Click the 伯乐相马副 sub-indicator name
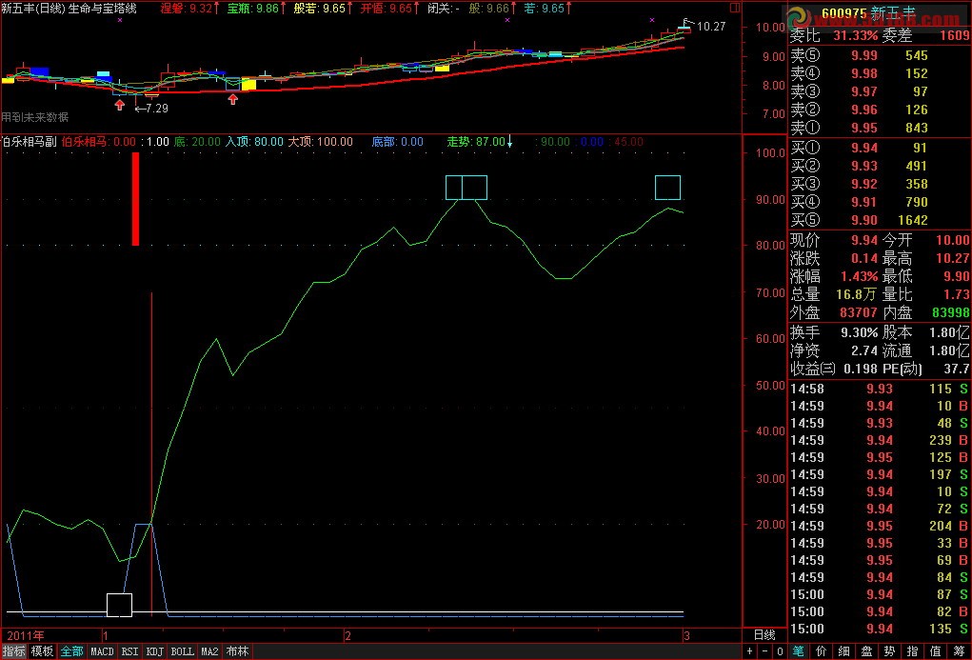The image size is (972, 660). coord(30,141)
